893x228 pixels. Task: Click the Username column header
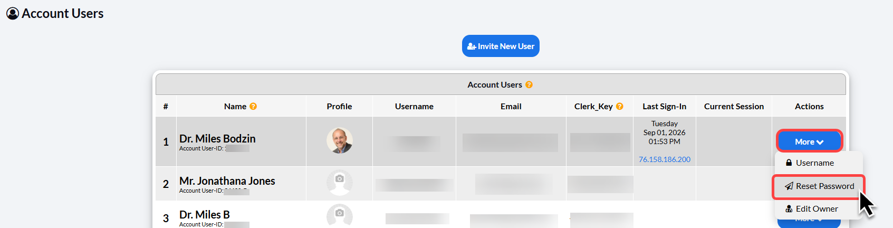click(414, 106)
